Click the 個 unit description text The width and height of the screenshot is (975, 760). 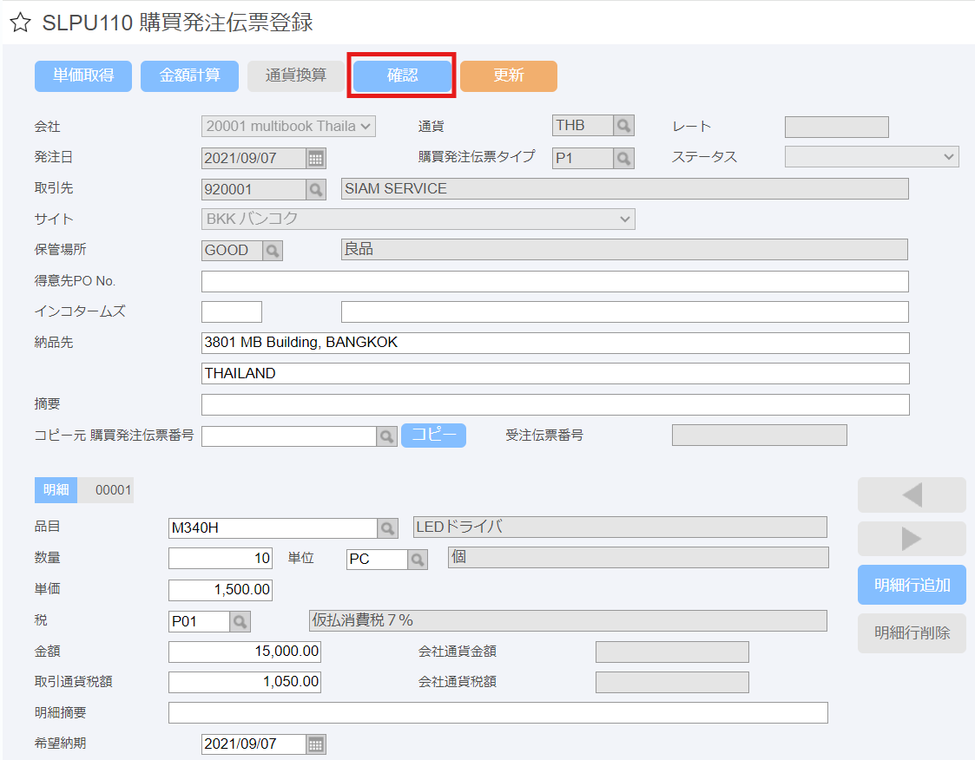tap(458, 557)
